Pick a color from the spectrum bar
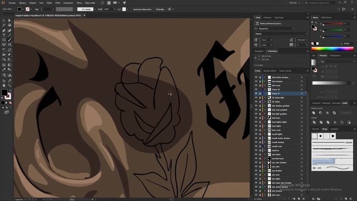The image size is (357, 201). point(332,49)
